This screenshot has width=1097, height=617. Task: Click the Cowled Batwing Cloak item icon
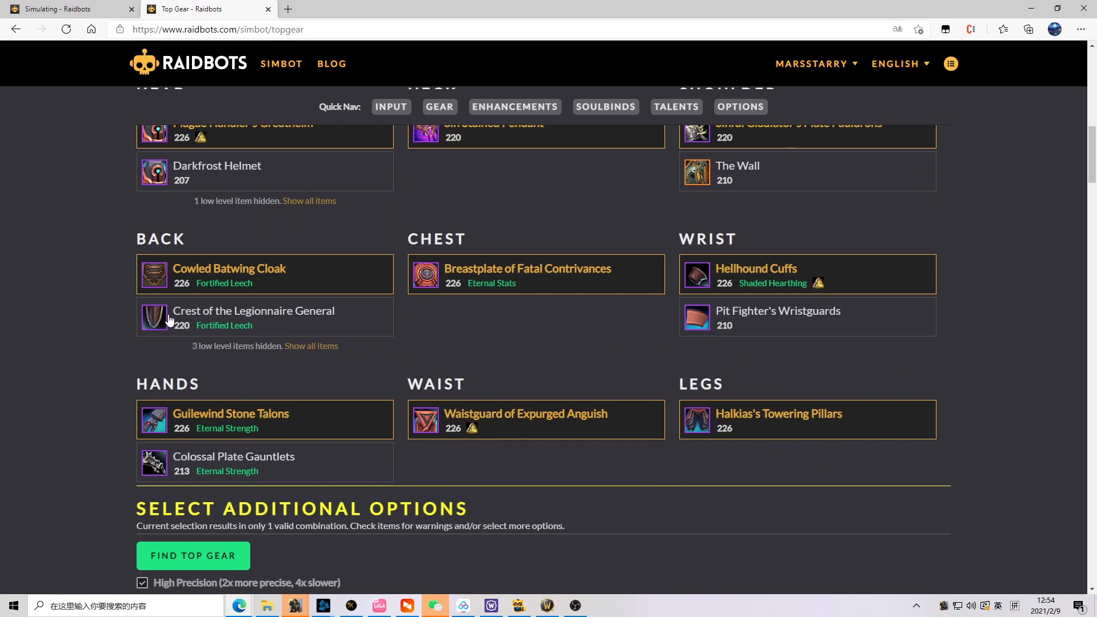point(154,274)
